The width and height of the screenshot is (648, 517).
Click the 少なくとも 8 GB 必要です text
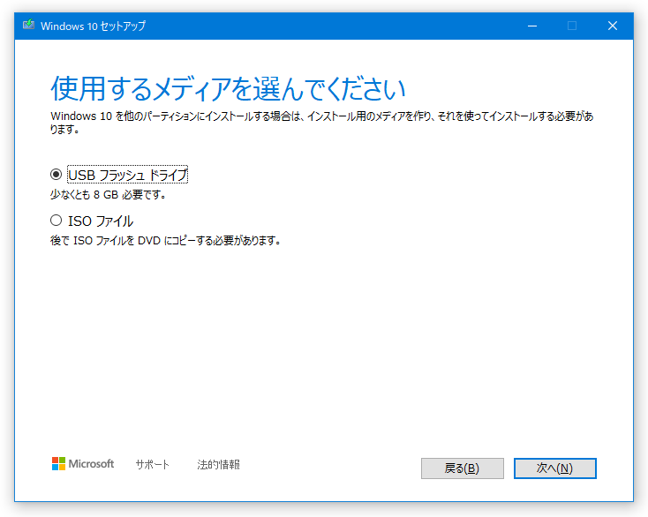click(x=108, y=194)
